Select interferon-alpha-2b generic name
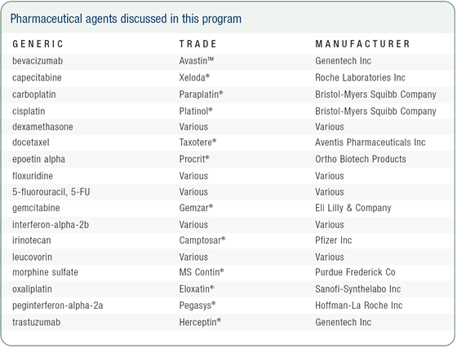This screenshot has height=348, width=457. pos(51,225)
